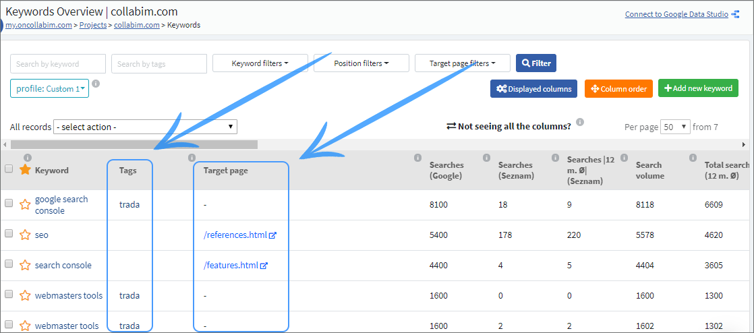Click the green Add new keyword button
Screen dimensions: 754x333
698,88
